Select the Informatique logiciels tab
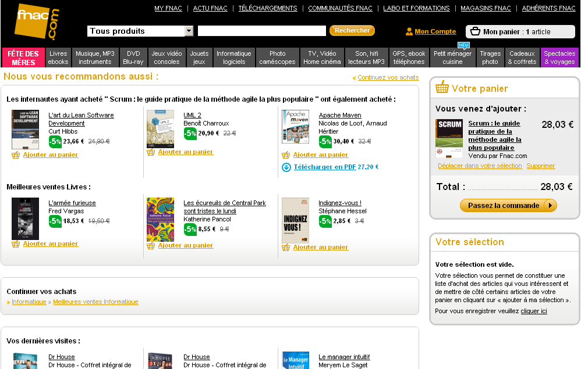581x369 pixels. pos(234,58)
